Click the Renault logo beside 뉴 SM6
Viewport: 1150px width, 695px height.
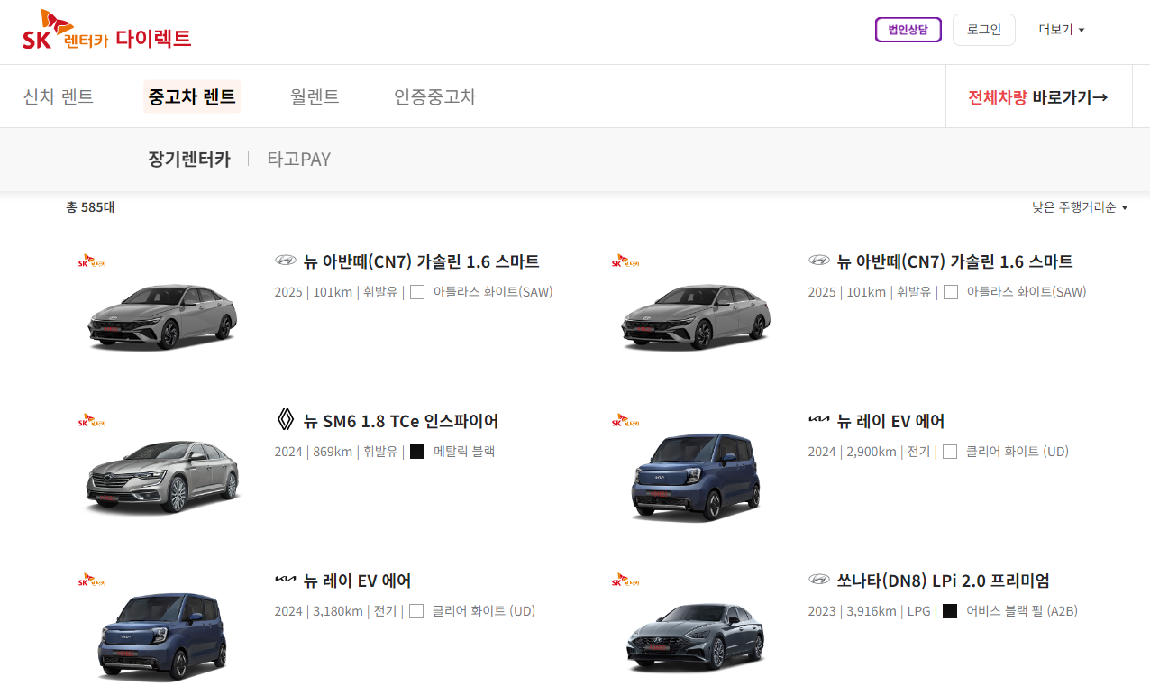point(285,421)
